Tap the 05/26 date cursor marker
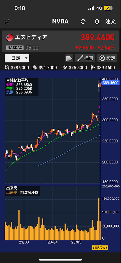This screenshot has height=263, width=121. point(100,248)
